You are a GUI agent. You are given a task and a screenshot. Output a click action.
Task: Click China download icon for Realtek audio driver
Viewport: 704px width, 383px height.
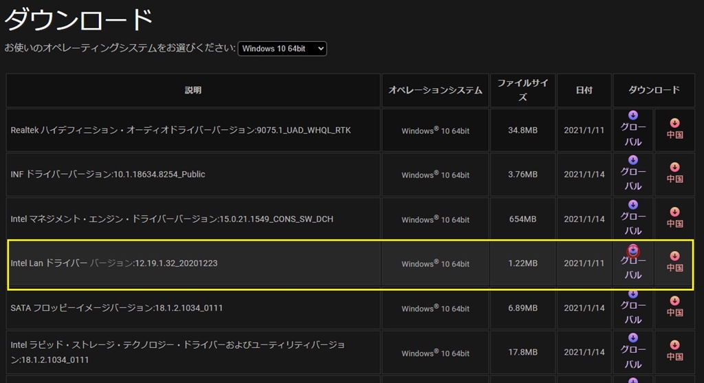(x=675, y=122)
